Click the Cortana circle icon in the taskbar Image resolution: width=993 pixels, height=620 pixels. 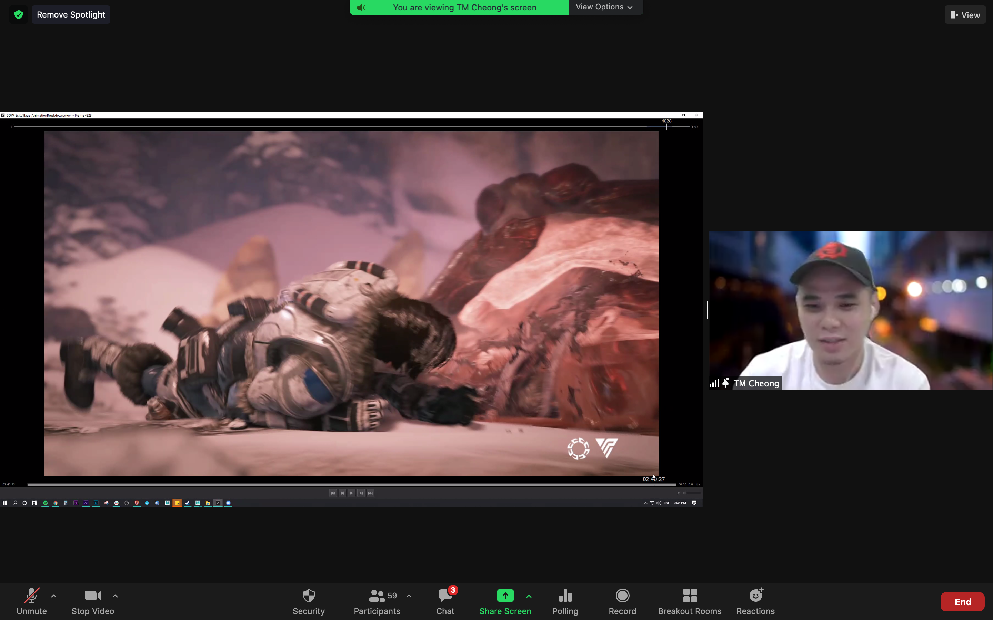(24, 503)
